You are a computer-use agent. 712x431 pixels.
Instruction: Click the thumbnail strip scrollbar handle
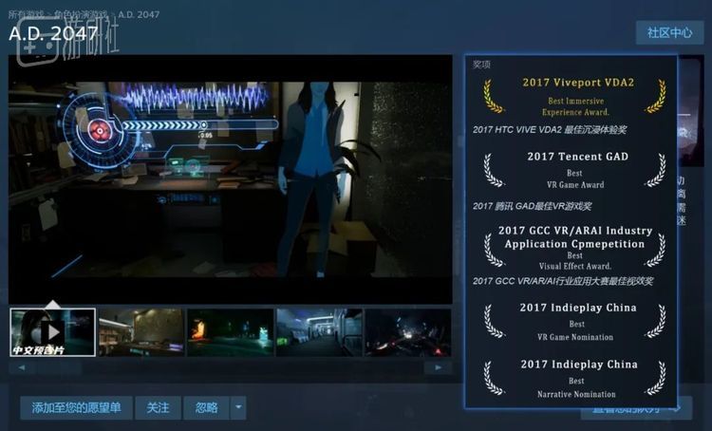(59, 367)
